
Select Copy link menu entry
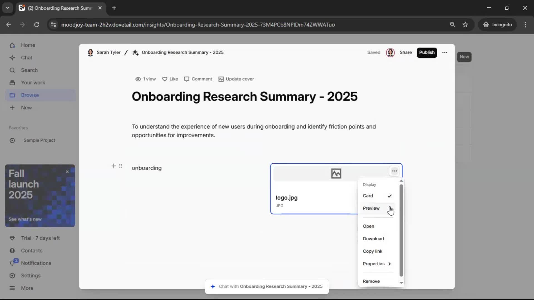(x=372, y=251)
